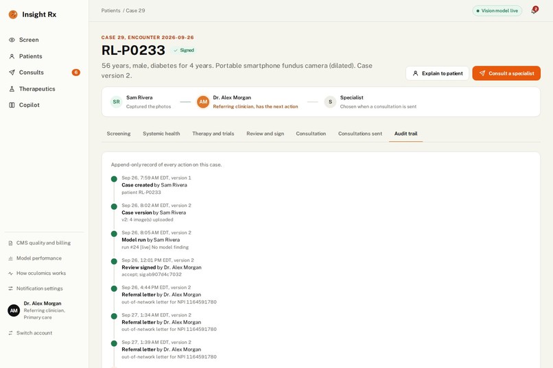Screen dimensions: 553x368
Task: Click the Review signed timeline dot
Action: pos(114,261)
